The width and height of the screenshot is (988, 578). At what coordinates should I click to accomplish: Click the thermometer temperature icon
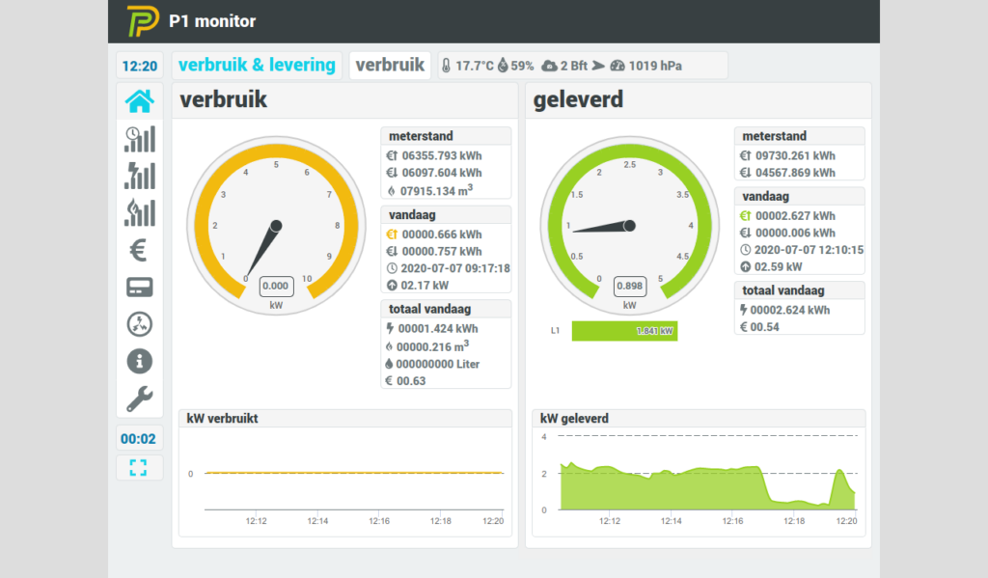pyautogui.click(x=446, y=66)
